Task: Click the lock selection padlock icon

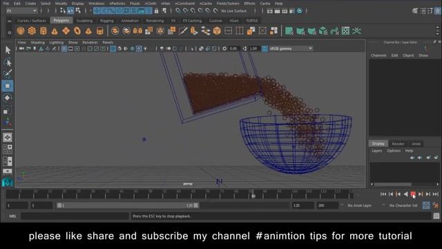Action: pyautogui.click(x=157, y=11)
